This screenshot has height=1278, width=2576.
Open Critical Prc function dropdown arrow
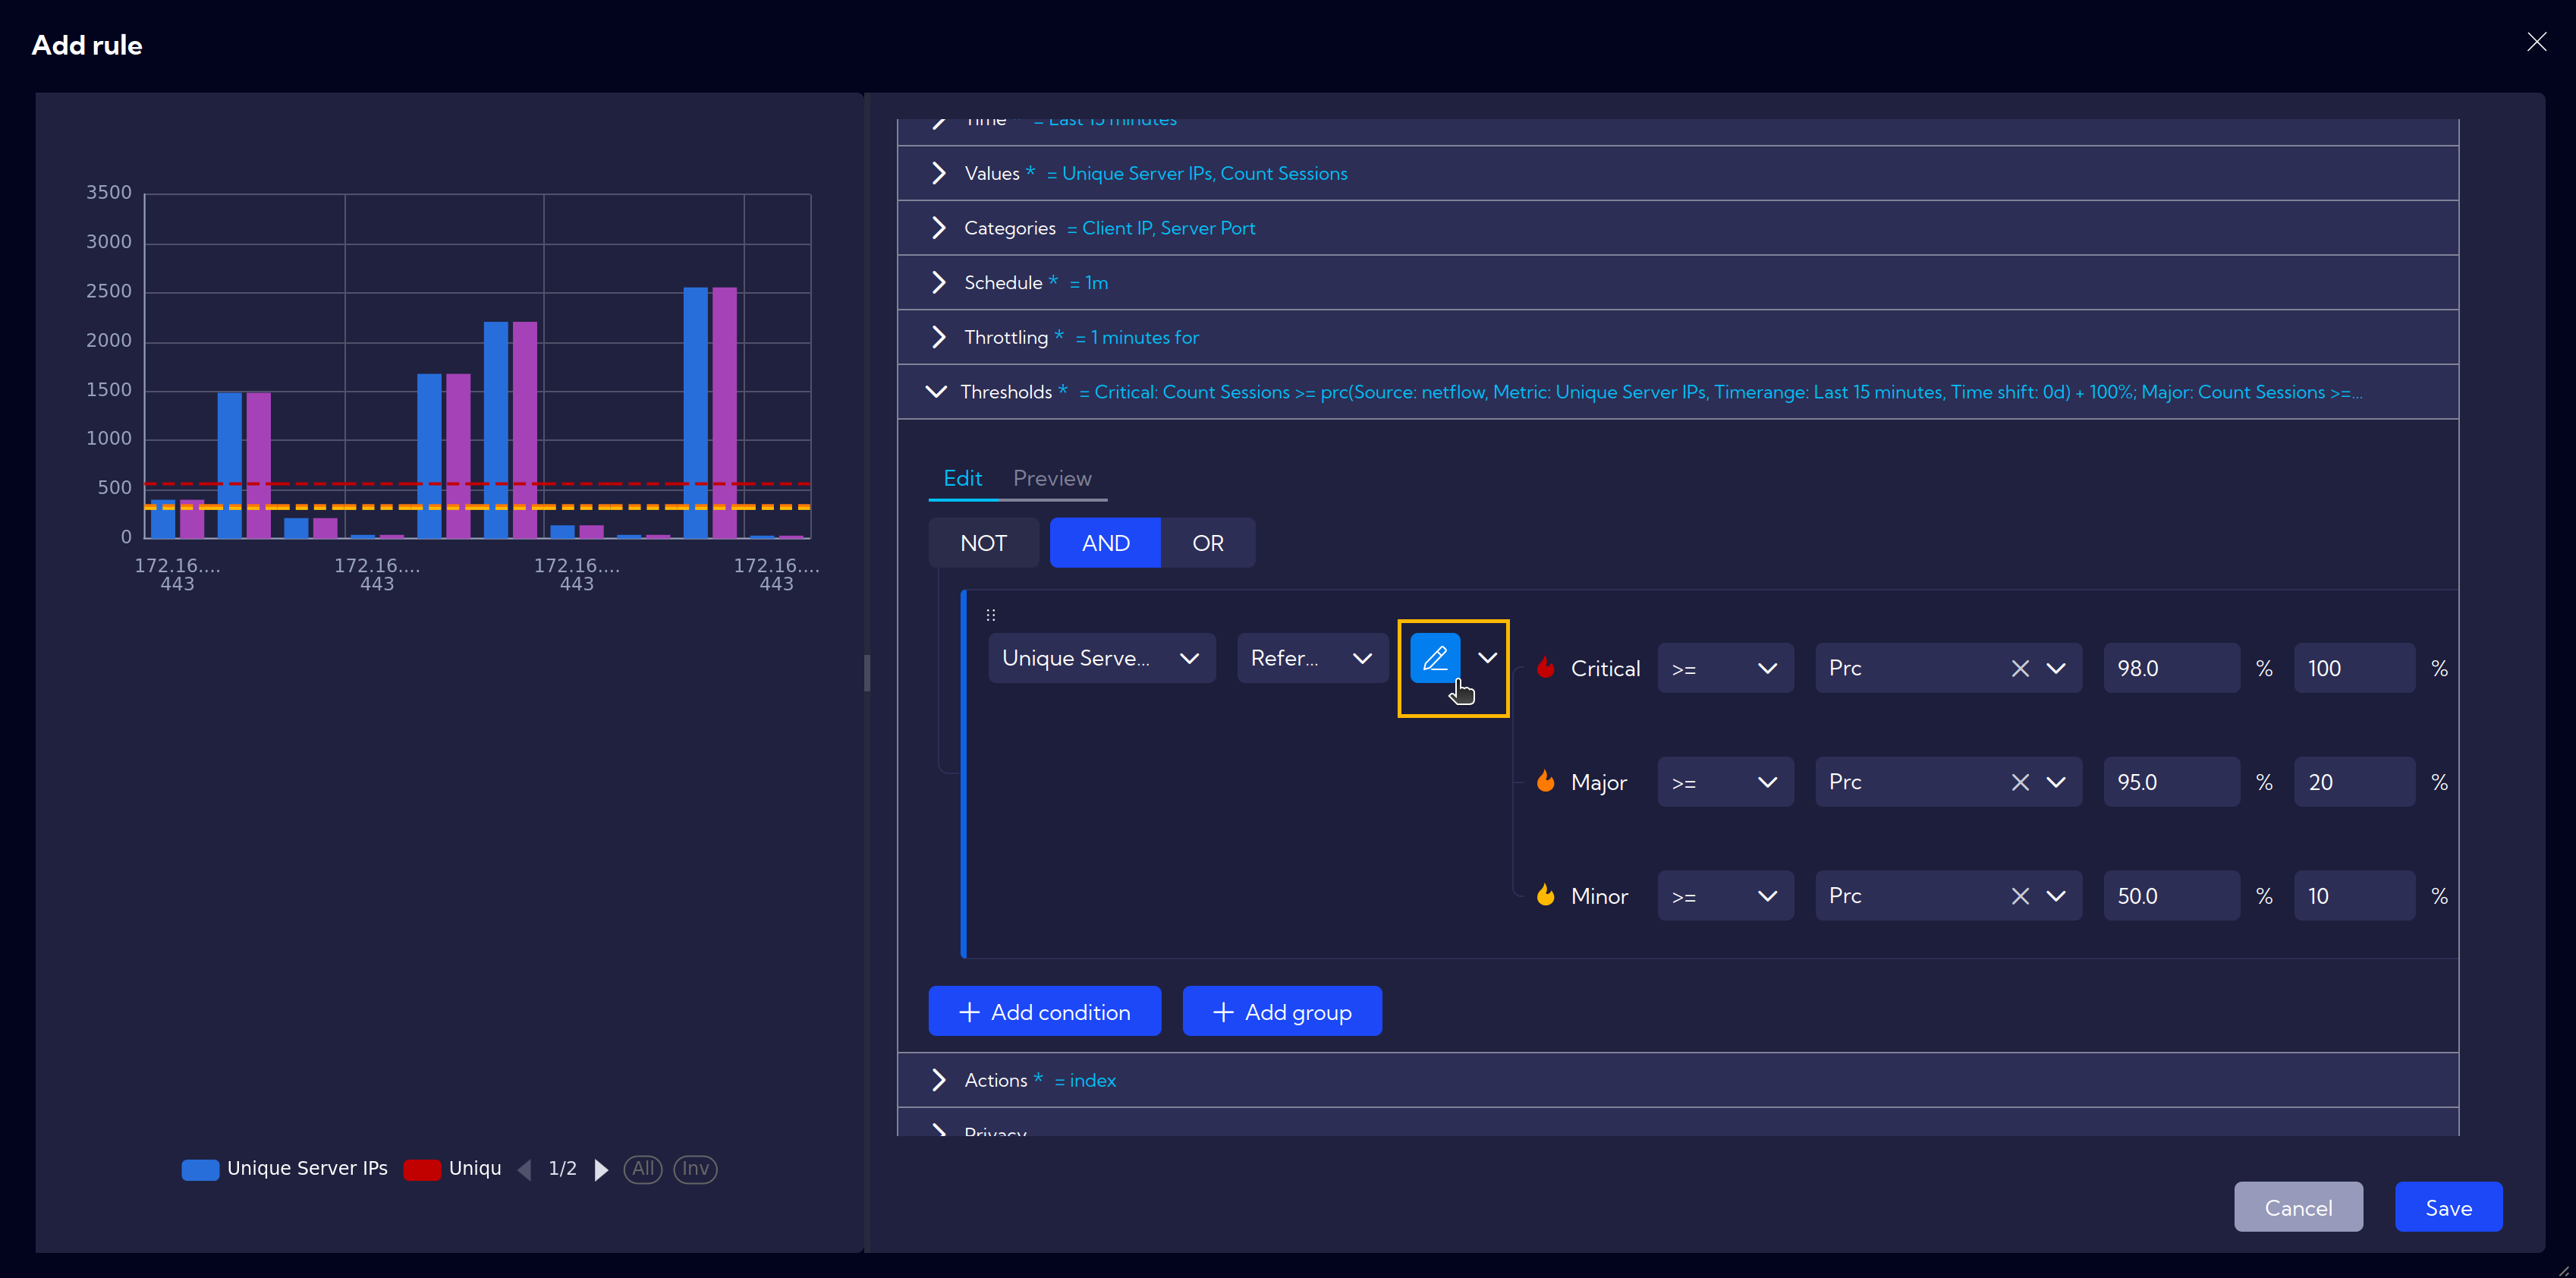point(2056,668)
